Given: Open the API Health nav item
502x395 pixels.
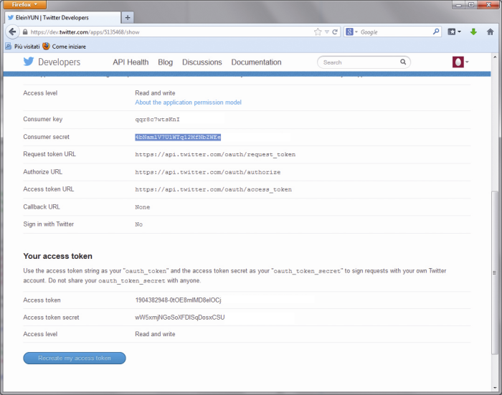Looking at the screenshot, I should click(131, 62).
